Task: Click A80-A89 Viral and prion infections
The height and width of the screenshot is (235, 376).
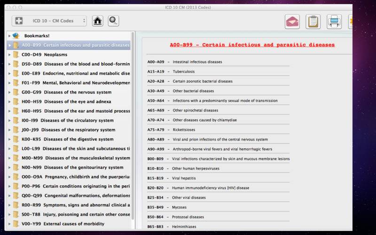Action: 208,139
